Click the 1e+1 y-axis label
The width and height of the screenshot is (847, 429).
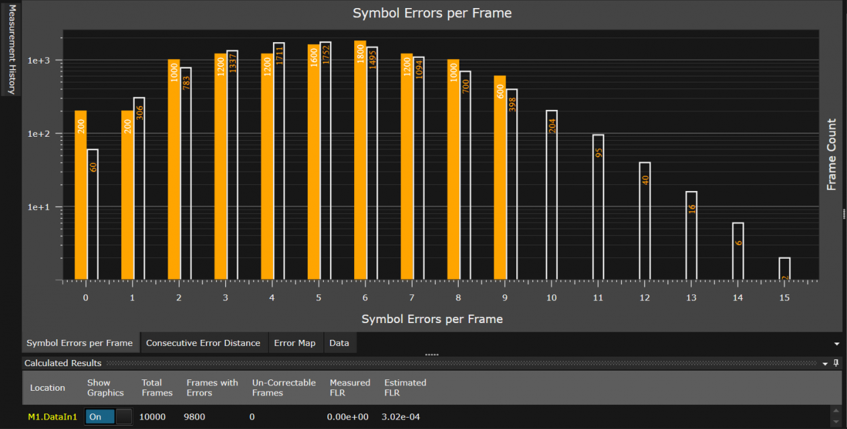(40, 207)
